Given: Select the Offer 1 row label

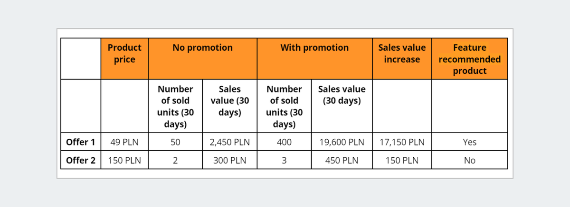Looking at the screenshot, I should [81, 142].
